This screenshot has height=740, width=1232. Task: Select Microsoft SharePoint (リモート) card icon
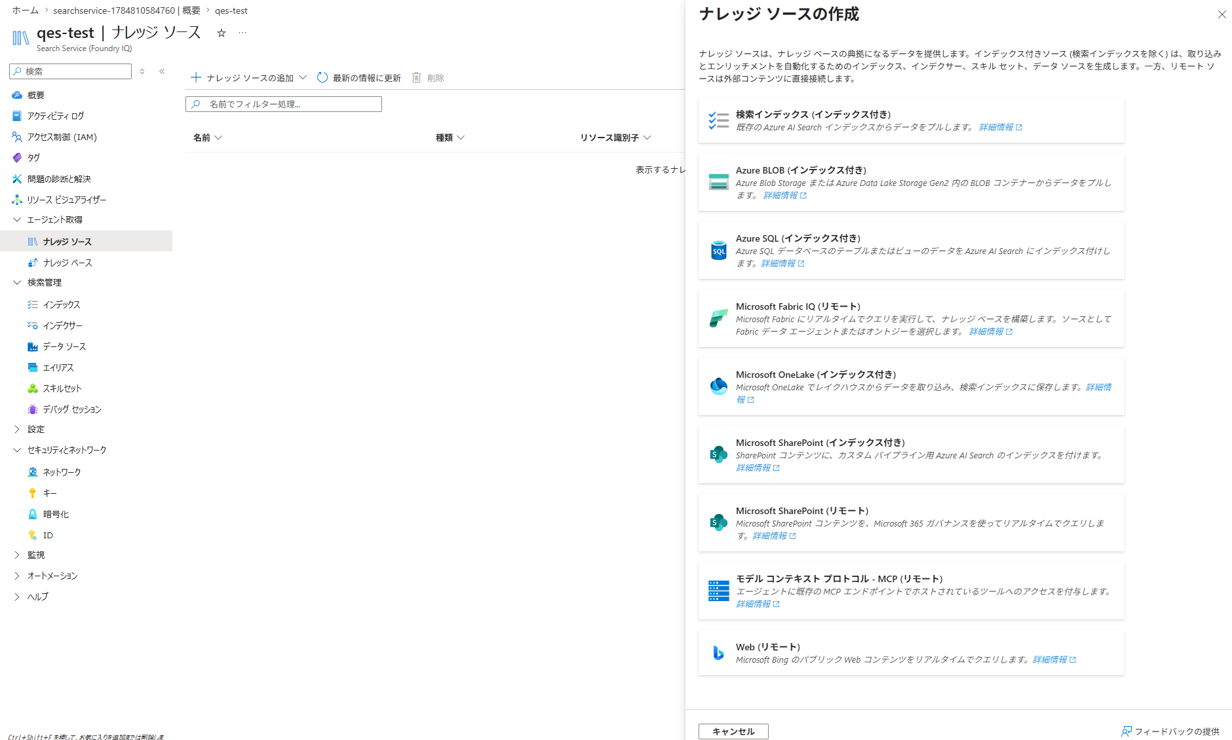tap(718, 523)
